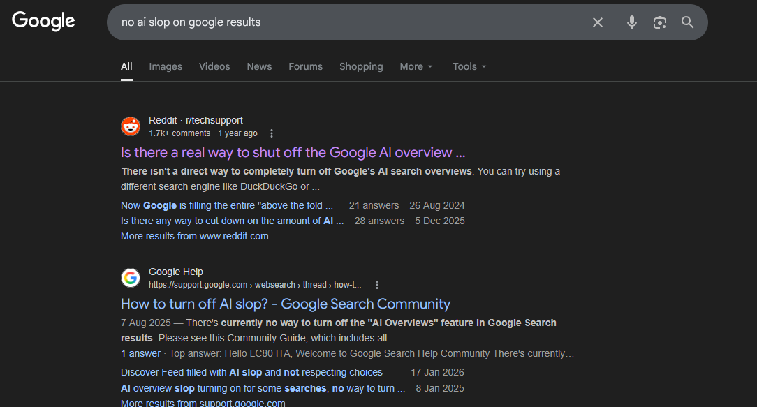Switch to the Images tab
Screen dimensions: 757x407
point(166,66)
